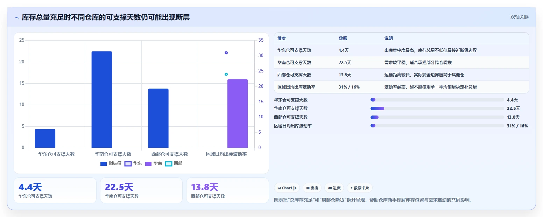Click the blue bar for 西部仓可支撑天数
The width and height of the screenshot is (543, 217).
(x=158, y=118)
